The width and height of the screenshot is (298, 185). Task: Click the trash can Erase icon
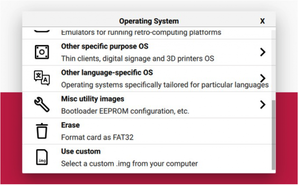(42, 131)
